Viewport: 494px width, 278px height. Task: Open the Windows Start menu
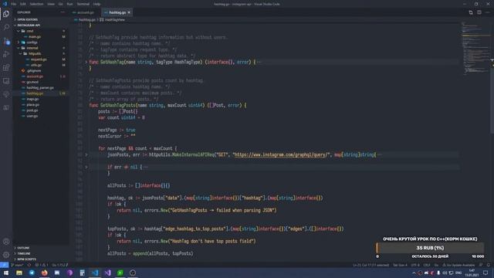point(6,273)
